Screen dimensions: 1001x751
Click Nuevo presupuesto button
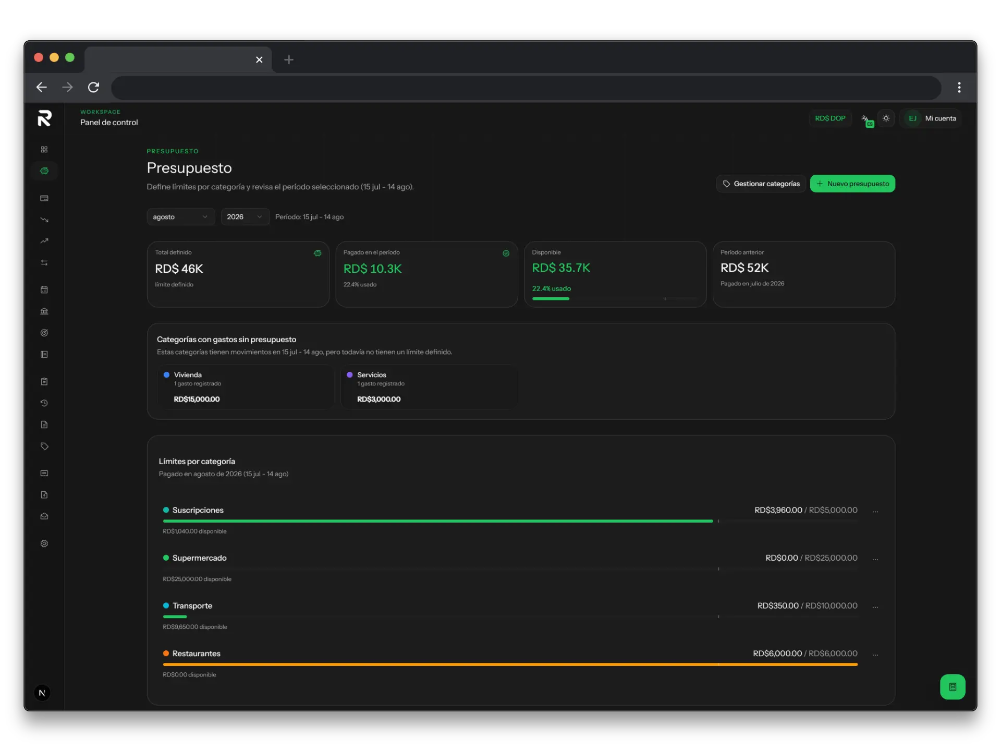[852, 184]
